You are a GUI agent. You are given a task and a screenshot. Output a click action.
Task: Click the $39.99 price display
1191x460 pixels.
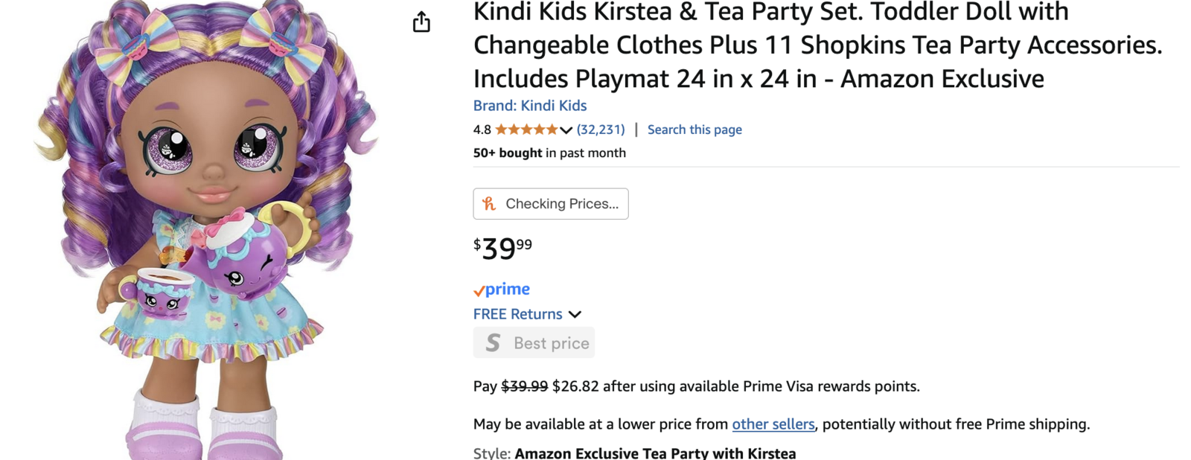[503, 248]
